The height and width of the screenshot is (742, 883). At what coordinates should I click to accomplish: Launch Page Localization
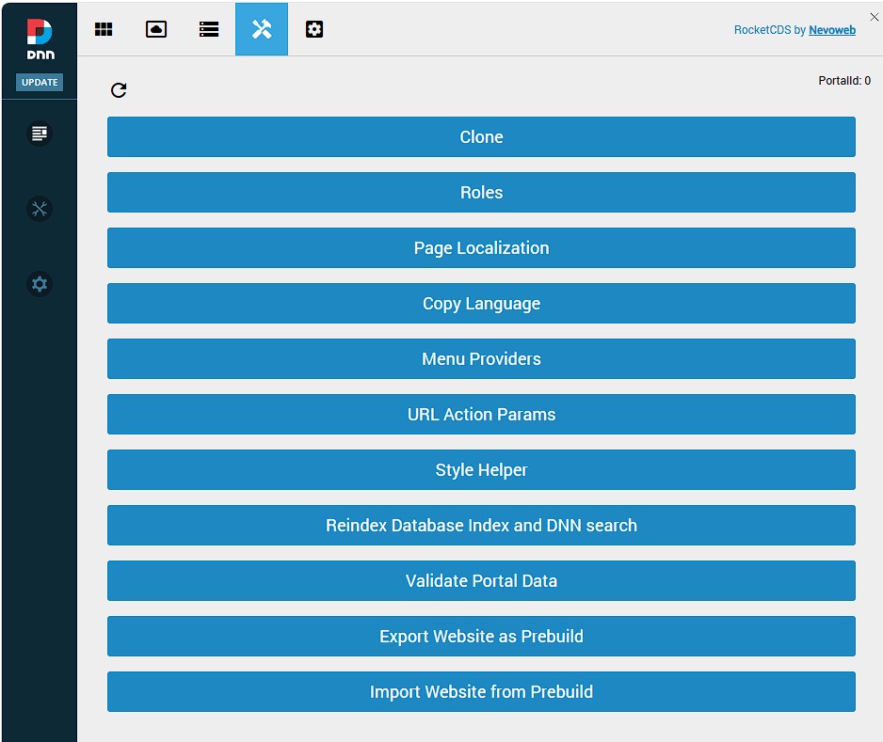point(481,247)
